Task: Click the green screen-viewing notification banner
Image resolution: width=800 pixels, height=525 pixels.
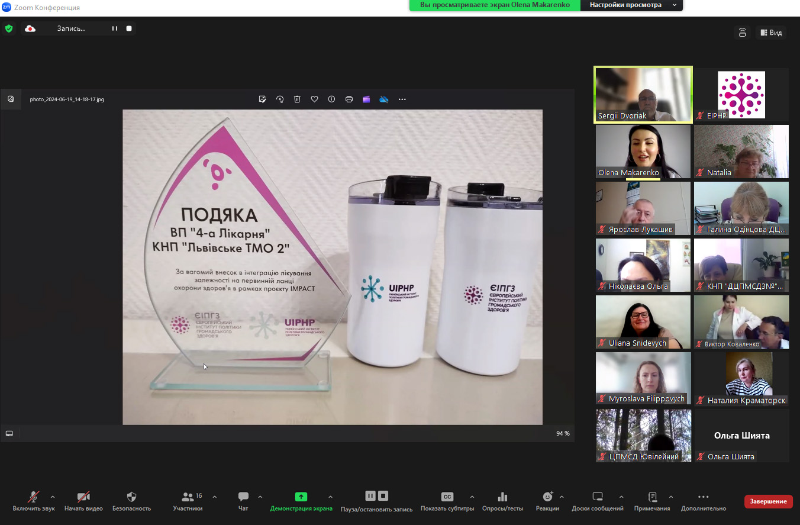Action: coord(495,5)
